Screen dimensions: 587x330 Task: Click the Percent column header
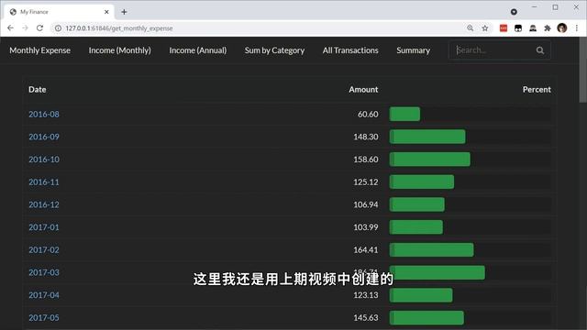tap(537, 90)
